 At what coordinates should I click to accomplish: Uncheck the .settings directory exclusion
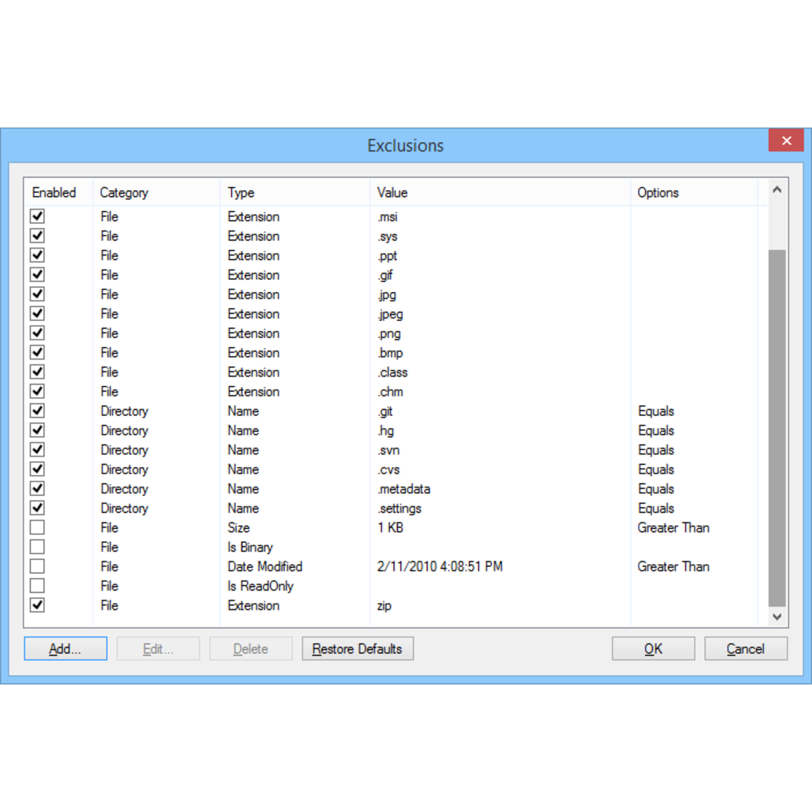[37, 507]
